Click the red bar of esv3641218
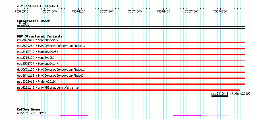The height and width of the screenshot is (119, 253). [x=131, y=78]
